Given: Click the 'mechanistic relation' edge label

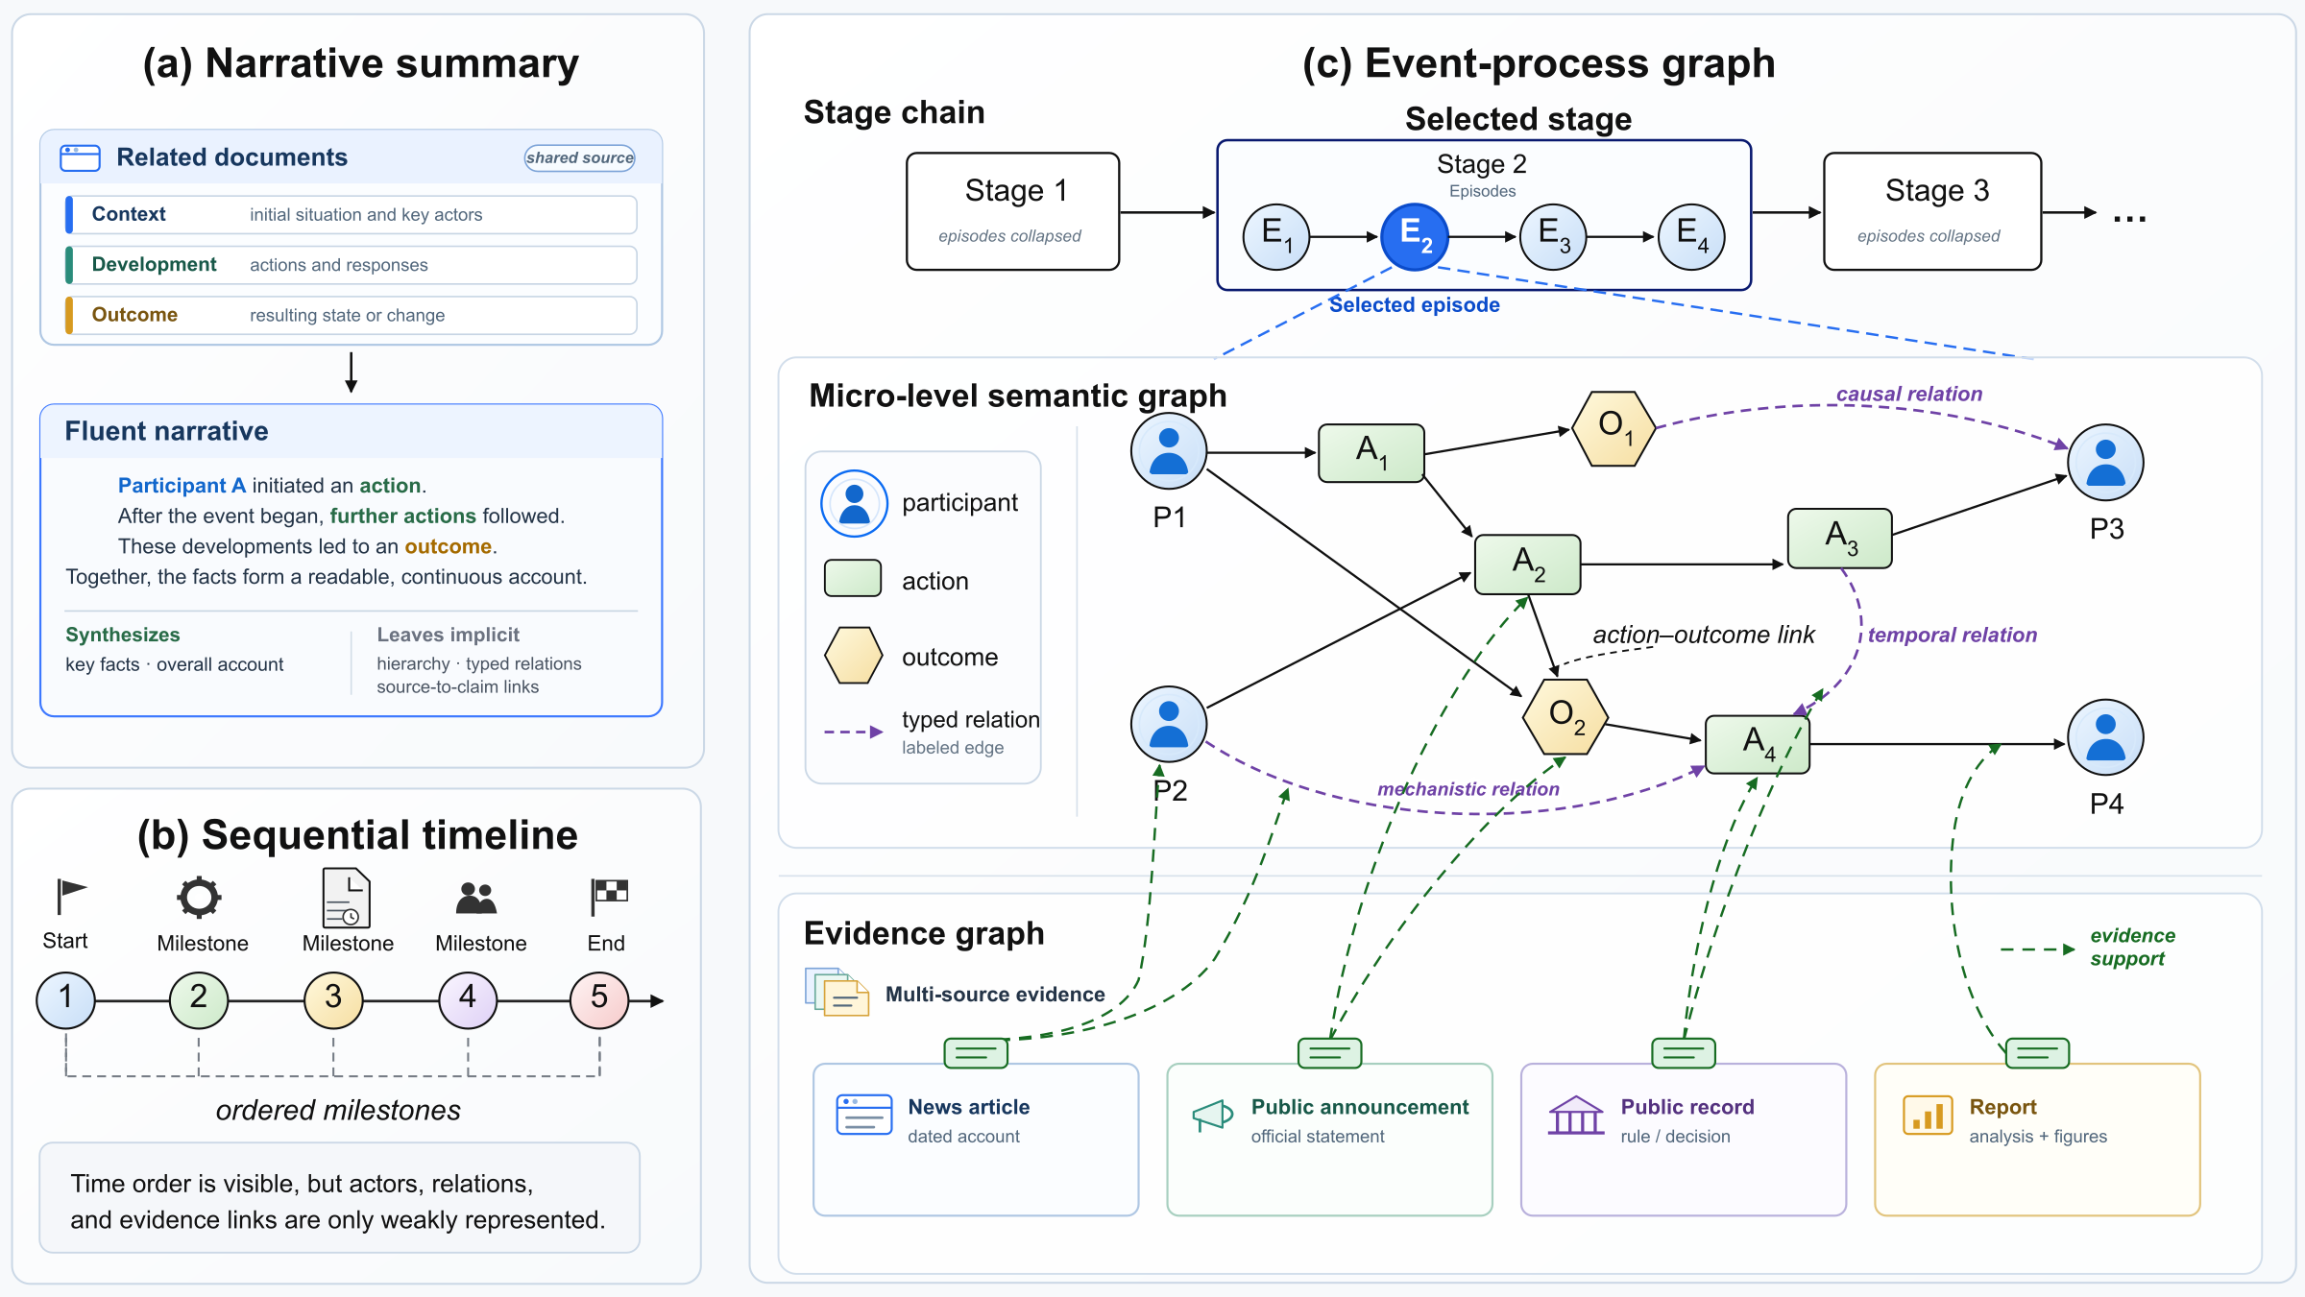Looking at the screenshot, I should 1468,789.
